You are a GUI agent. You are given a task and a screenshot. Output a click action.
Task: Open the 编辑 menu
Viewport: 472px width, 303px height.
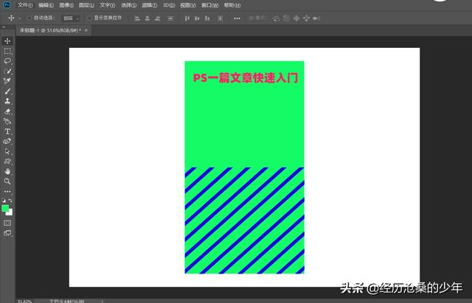46,5
